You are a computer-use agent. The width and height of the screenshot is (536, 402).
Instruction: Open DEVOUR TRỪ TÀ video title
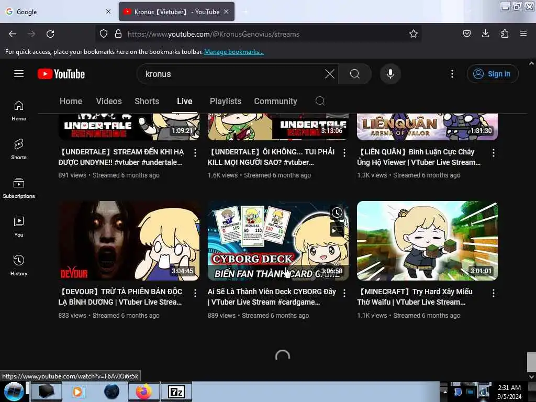(120, 297)
